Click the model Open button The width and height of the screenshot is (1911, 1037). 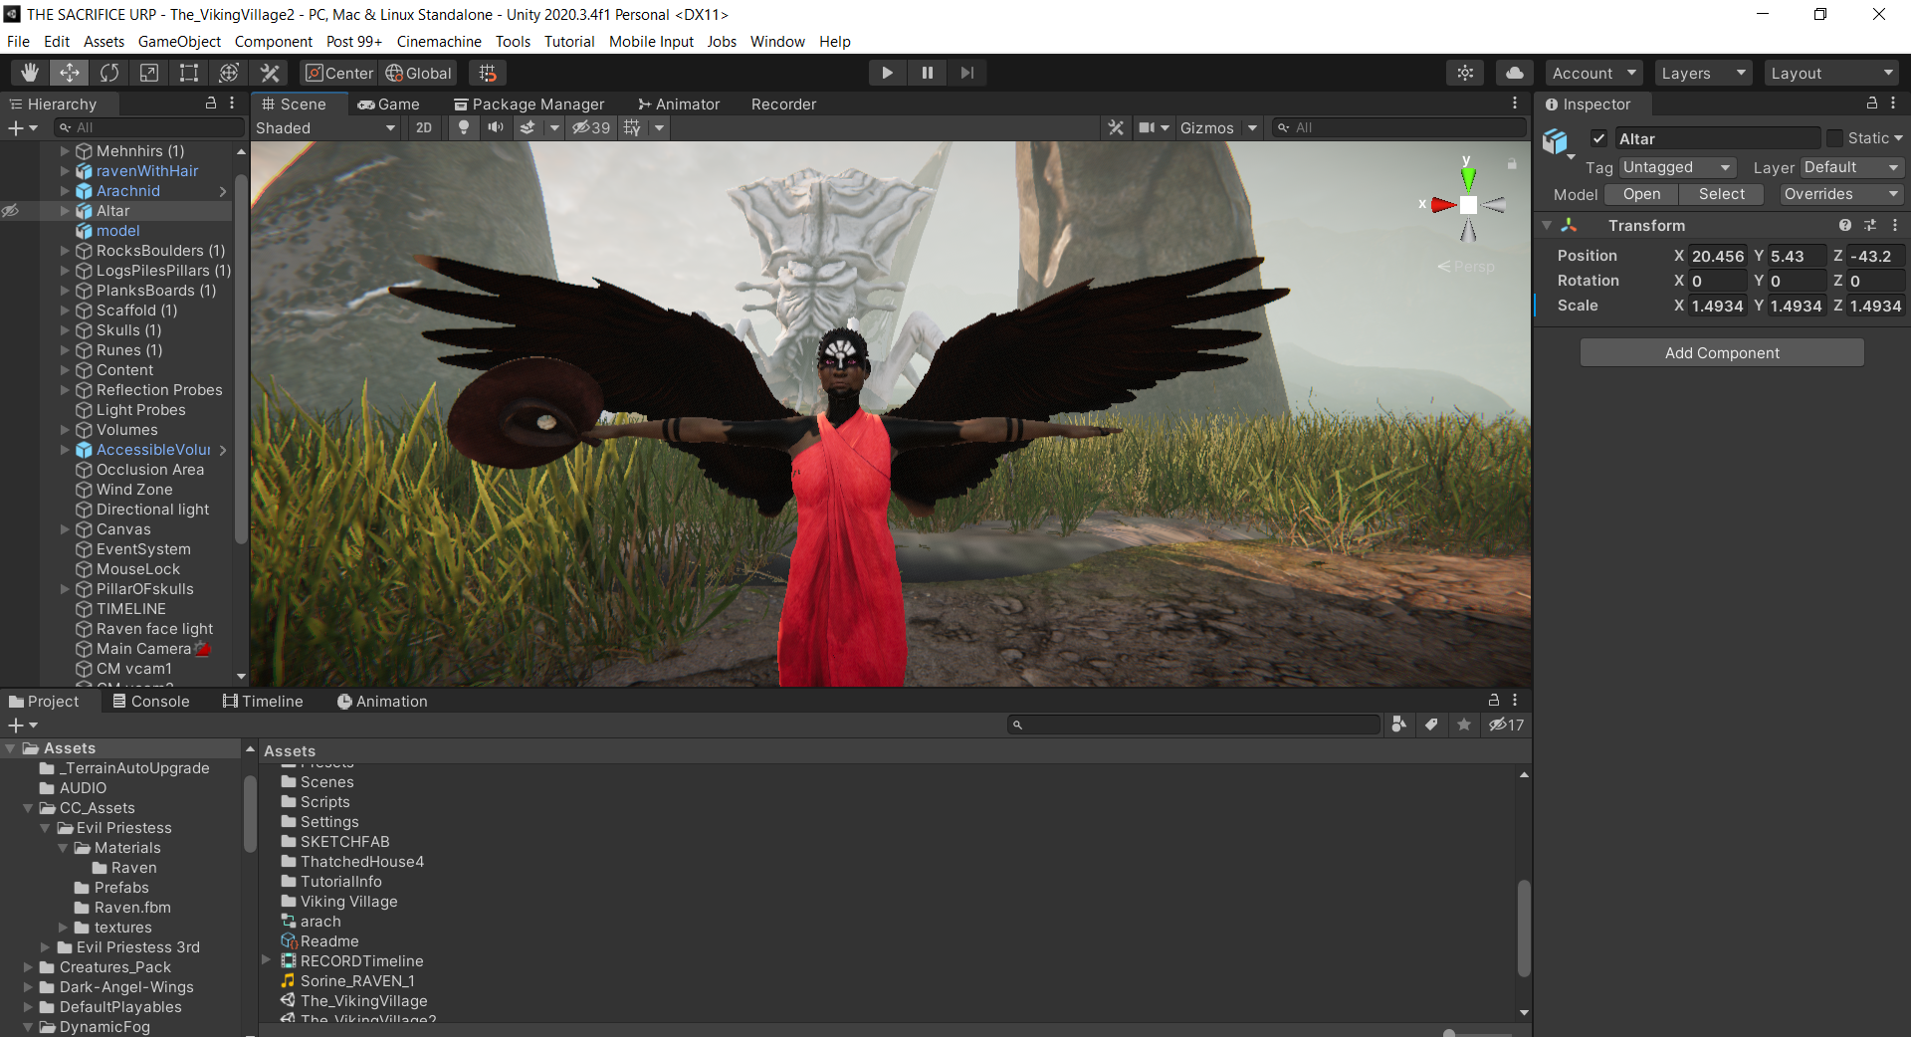(x=1641, y=194)
